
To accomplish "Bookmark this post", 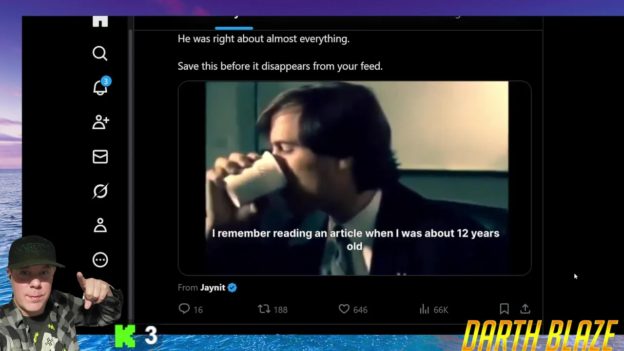I will coord(504,309).
